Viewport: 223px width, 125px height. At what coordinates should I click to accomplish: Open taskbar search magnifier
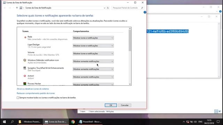12,122
